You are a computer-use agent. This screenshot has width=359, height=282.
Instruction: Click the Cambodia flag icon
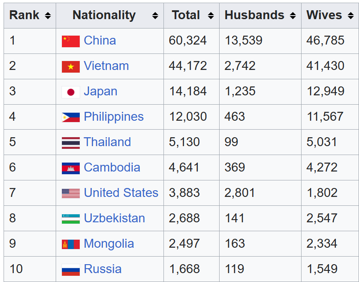point(70,168)
